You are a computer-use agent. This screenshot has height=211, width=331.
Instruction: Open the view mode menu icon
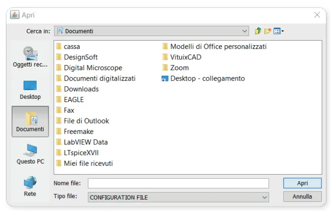tap(278, 31)
